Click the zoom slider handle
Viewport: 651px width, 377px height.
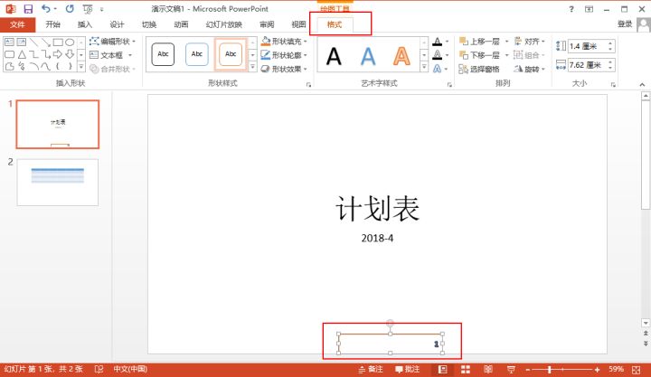tap(550, 369)
